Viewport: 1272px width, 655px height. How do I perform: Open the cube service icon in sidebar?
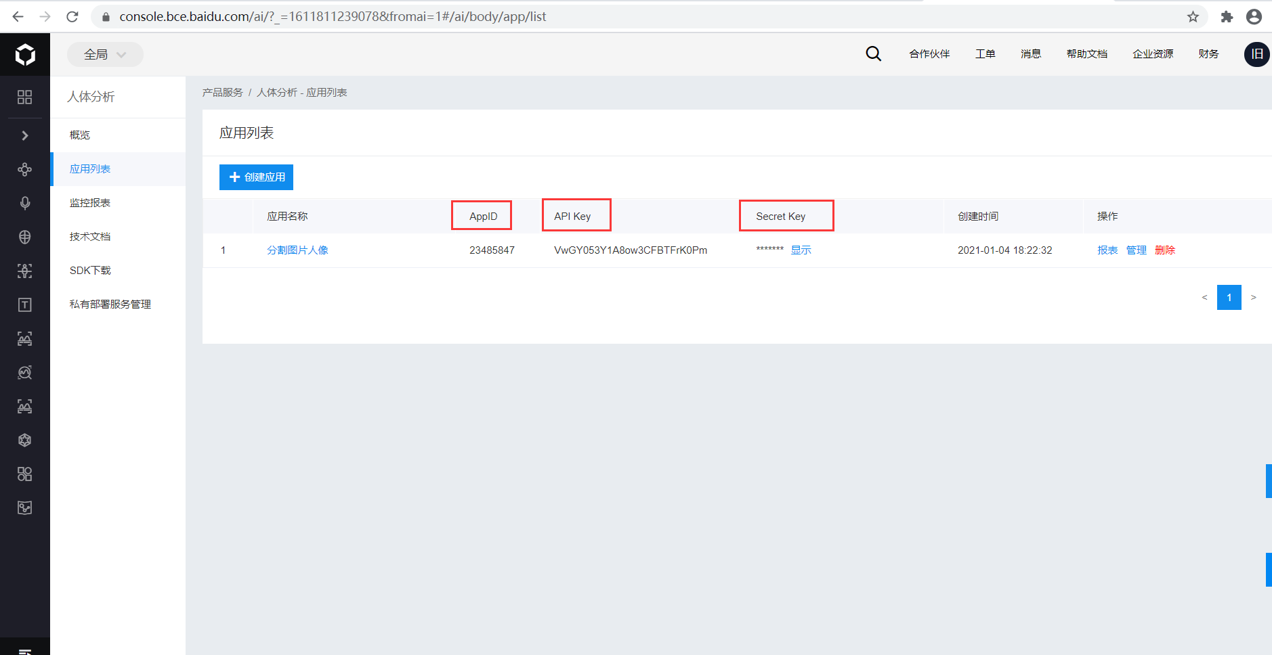coord(25,440)
